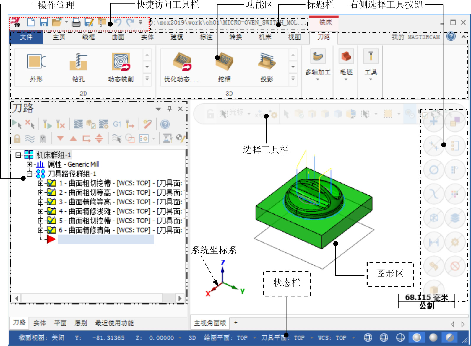Expand the 属性 - Generic Mill node

29,164
